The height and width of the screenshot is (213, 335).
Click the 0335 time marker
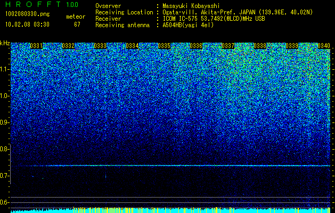[x=164, y=46]
